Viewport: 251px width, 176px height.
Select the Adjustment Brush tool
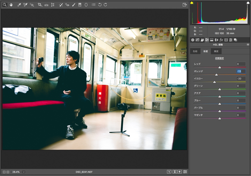[73, 5]
